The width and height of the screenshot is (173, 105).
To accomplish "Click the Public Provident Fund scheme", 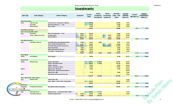I will coord(62,94).
